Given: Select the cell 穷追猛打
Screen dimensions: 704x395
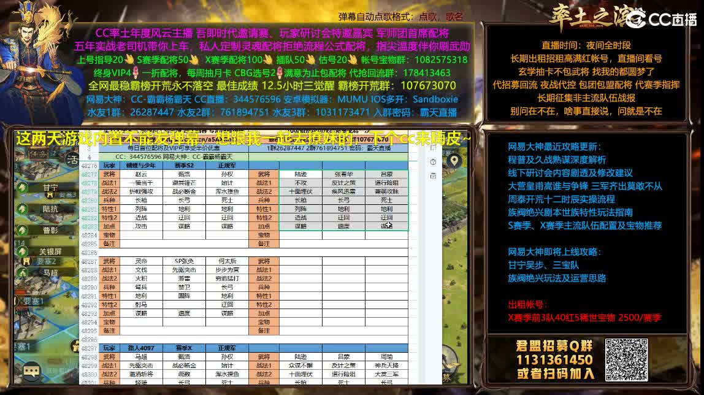Looking at the screenshot, I should 227,278.
